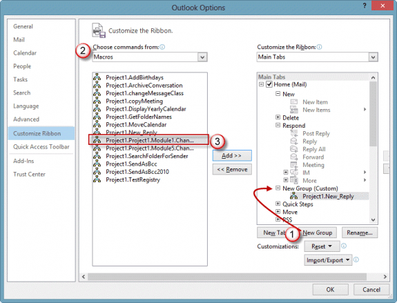Expand the Delete group node
The width and height of the screenshot is (397, 303).
click(x=278, y=117)
